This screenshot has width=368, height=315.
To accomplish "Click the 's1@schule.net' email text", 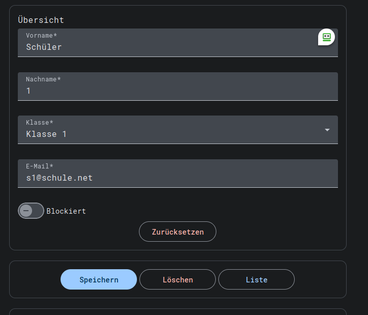I will (59, 178).
